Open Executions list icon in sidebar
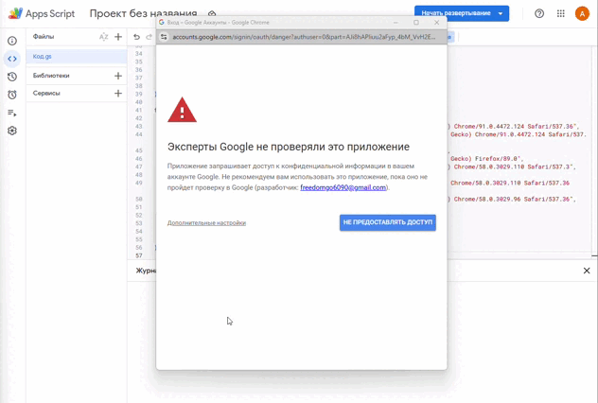 click(12, 113)
